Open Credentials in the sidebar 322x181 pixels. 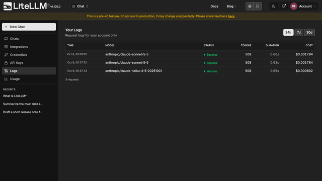pos(29,55)
